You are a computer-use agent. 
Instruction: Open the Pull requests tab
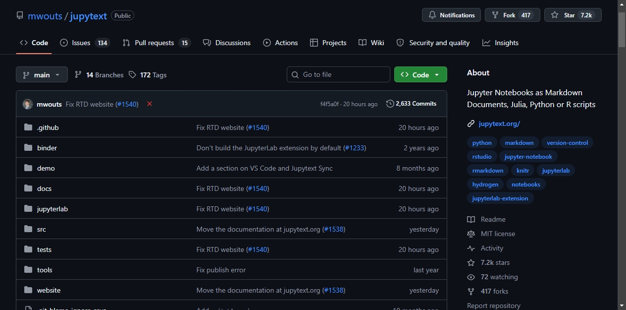point(156,43)
